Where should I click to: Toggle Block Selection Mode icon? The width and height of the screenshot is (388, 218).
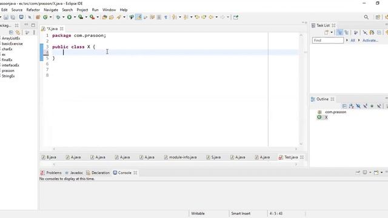159,17
